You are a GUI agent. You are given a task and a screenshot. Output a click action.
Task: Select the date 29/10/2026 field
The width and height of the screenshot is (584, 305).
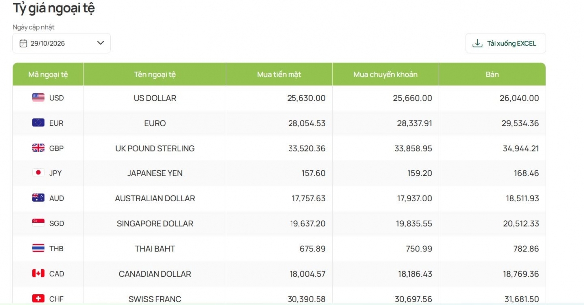point(61,43)
